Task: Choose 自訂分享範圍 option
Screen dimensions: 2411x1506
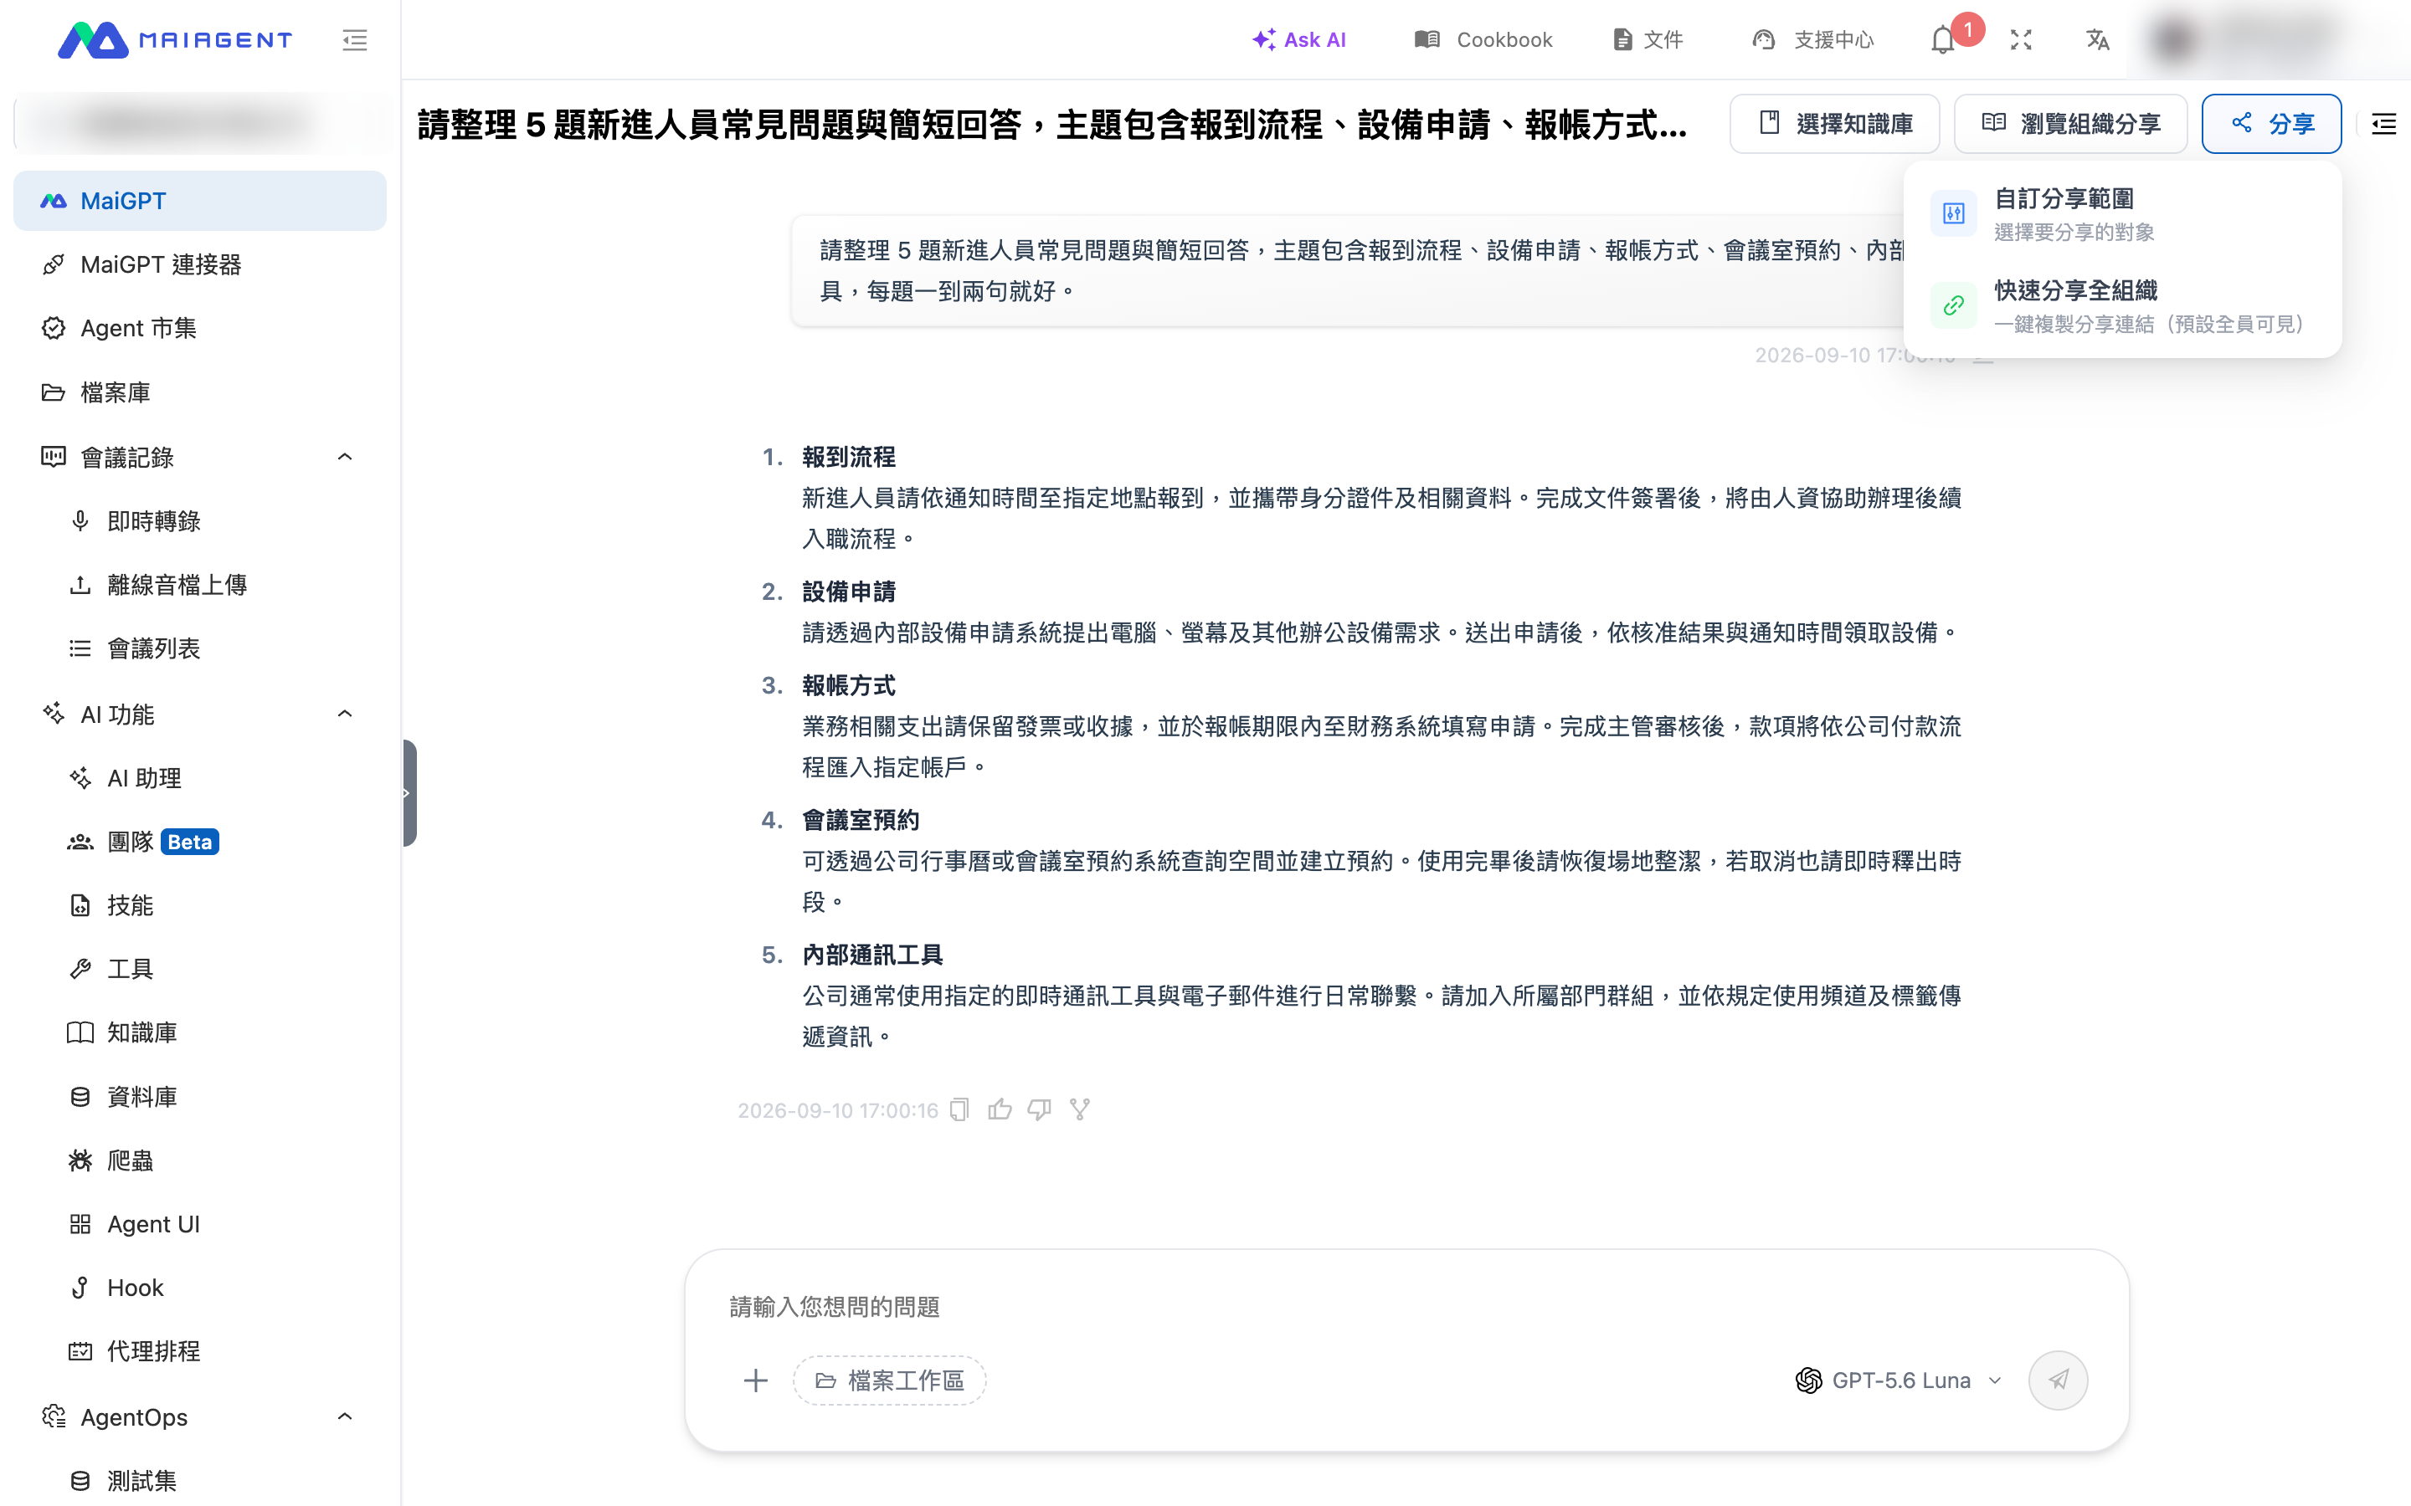Action: pos(2122,214)
